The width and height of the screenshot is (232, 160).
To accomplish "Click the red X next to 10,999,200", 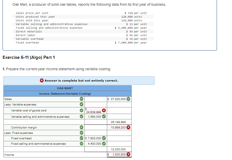I will pos(129,127).
